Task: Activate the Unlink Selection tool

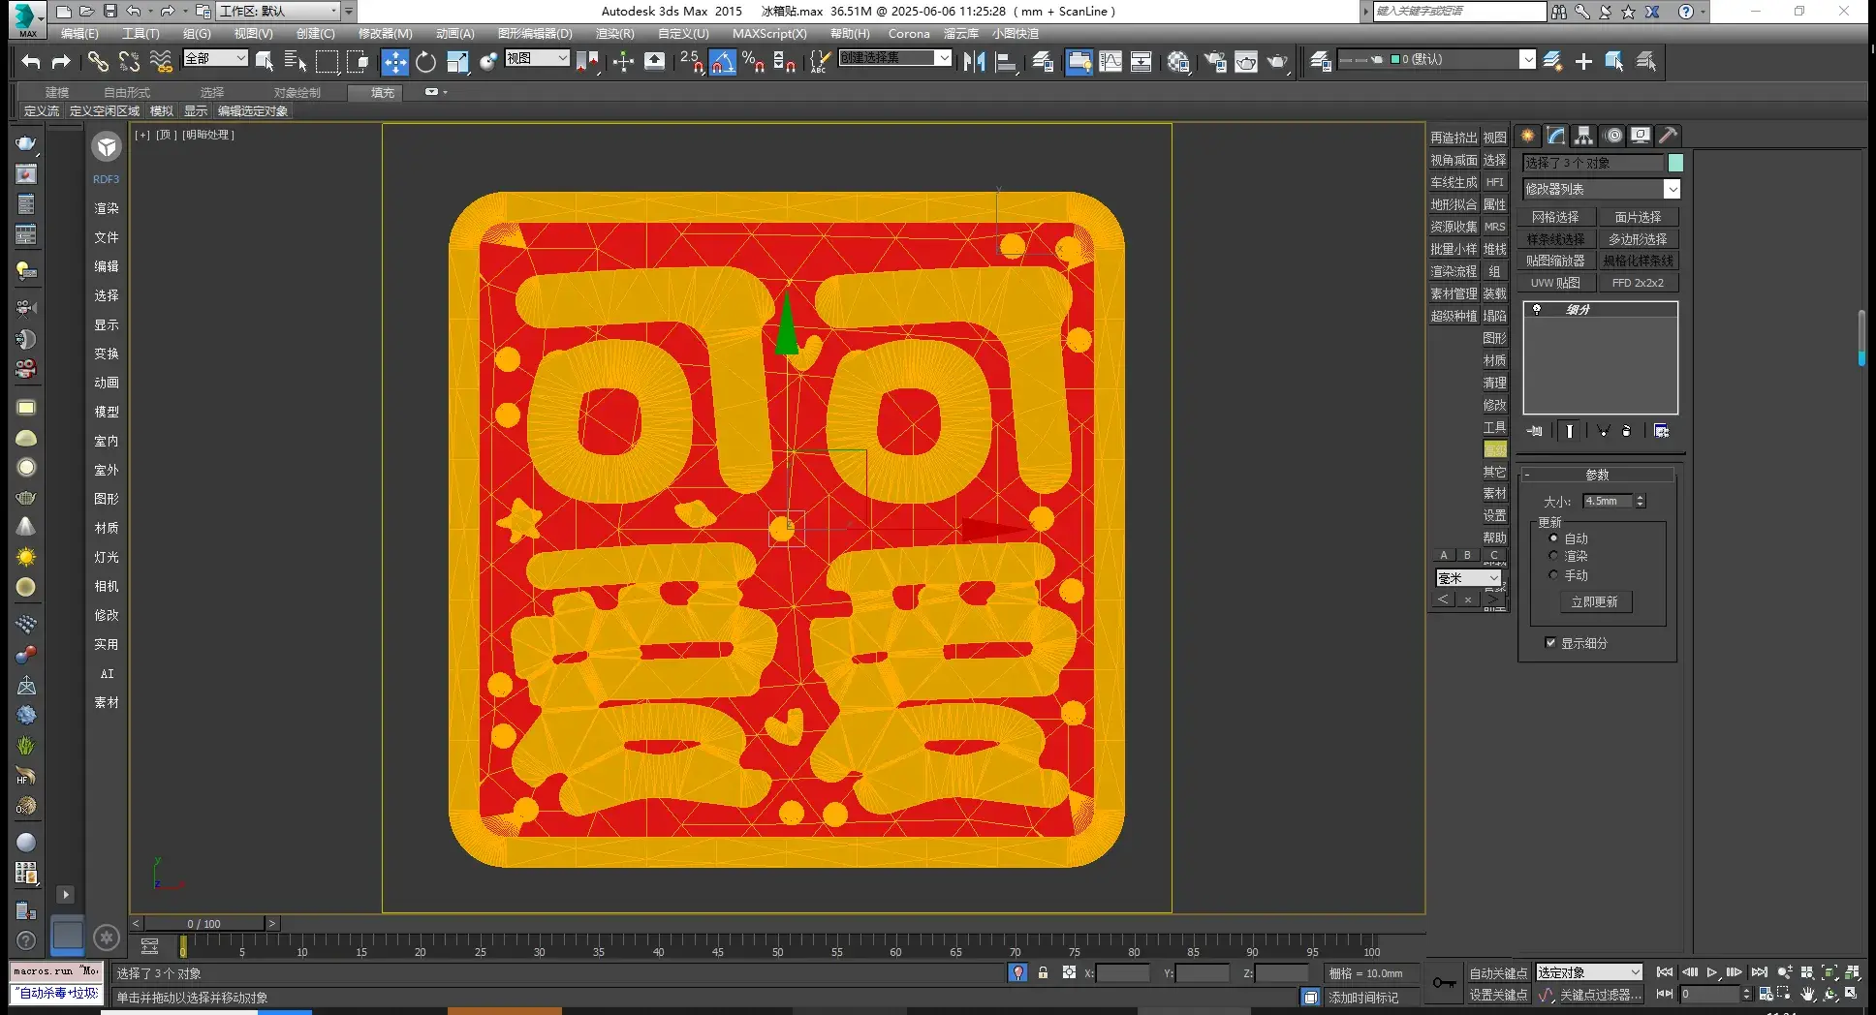Action: [129, 62]
